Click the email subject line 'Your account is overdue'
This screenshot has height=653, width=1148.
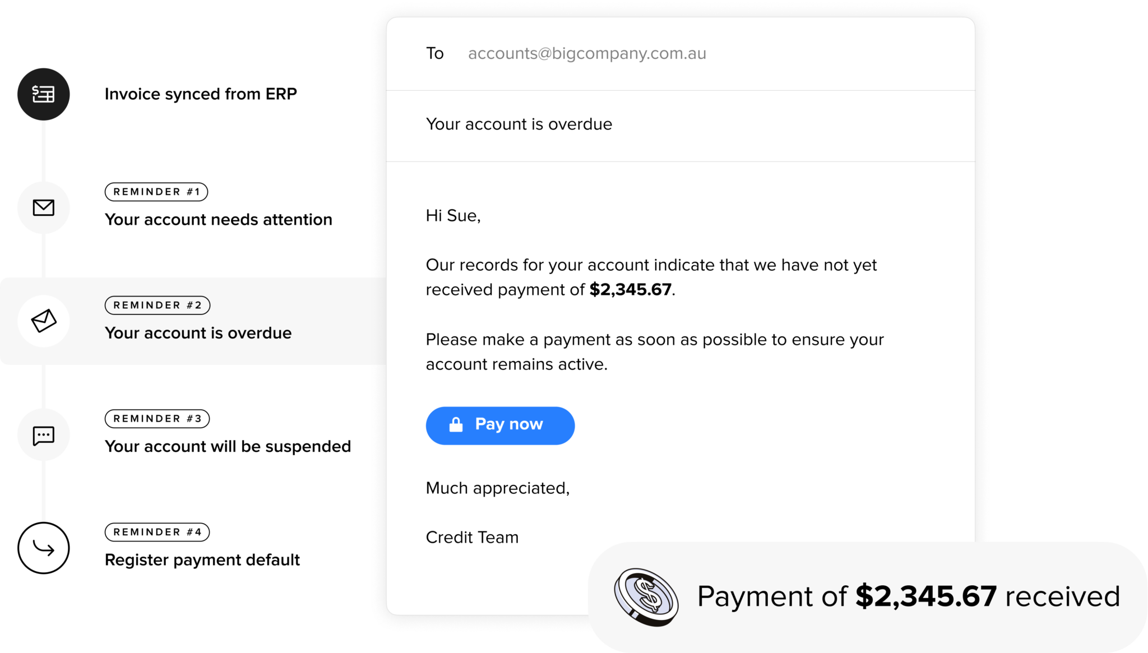(x=519, y=124)
